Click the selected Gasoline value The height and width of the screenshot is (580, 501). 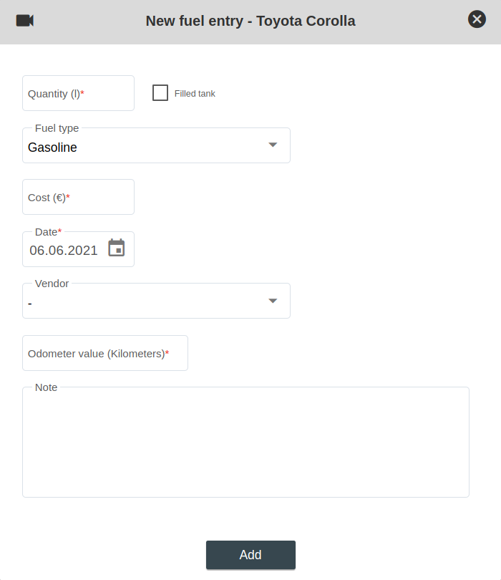[53, 148]
